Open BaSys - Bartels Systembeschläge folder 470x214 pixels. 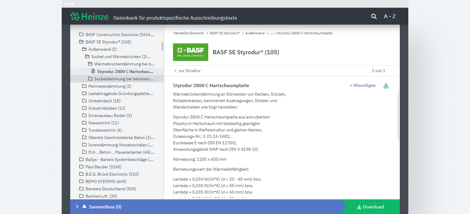[x=116, y=159]
